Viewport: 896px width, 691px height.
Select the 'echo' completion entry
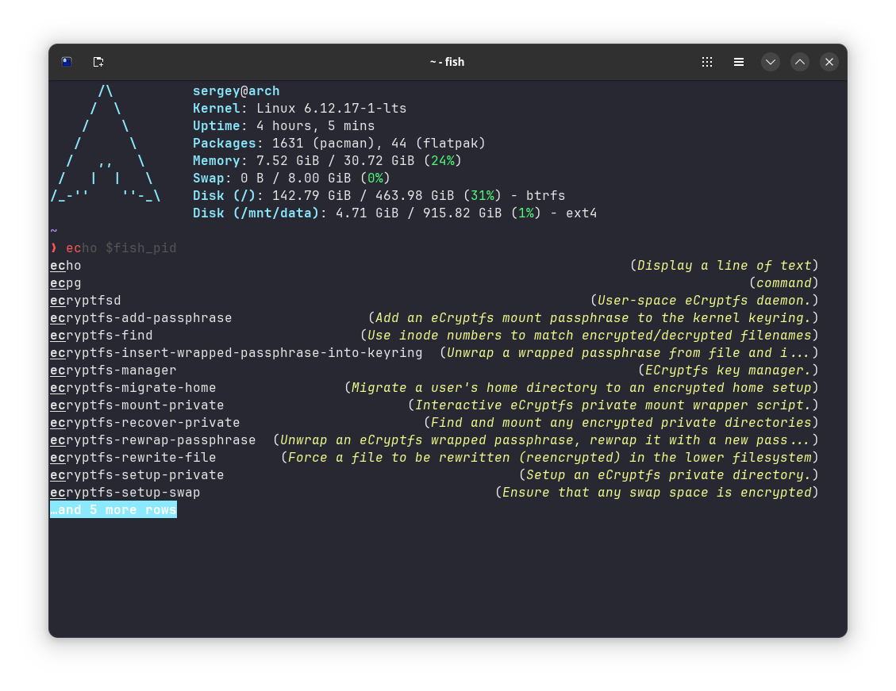point(66,266)
